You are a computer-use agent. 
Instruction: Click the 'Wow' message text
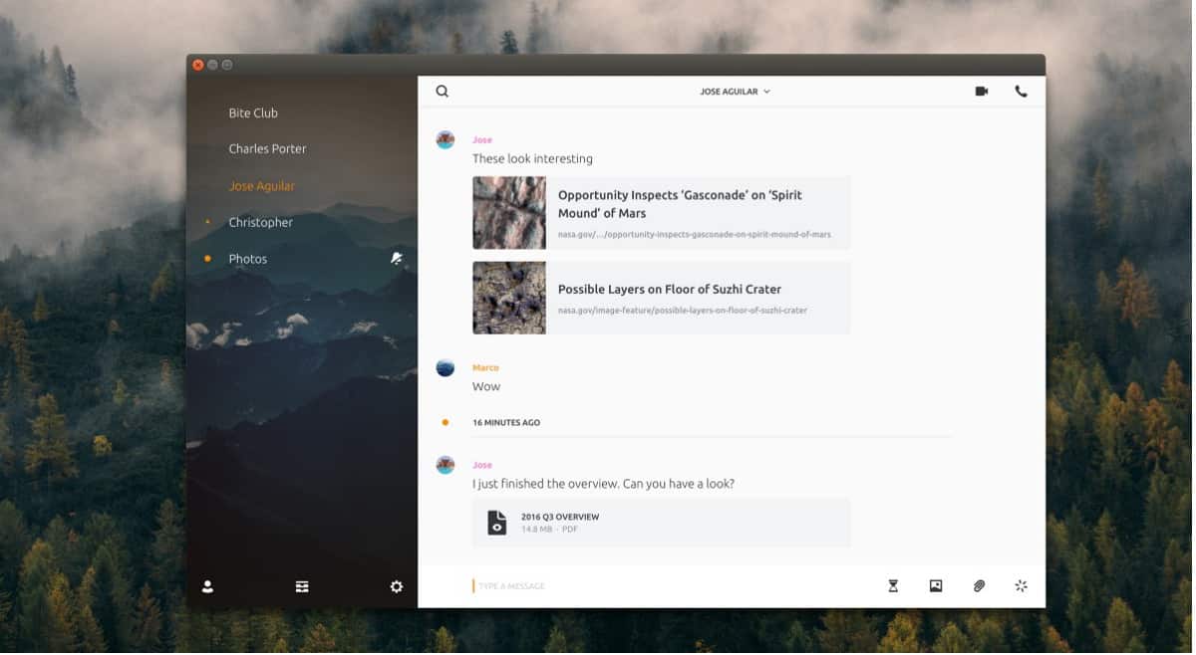[x=486, y=387]
